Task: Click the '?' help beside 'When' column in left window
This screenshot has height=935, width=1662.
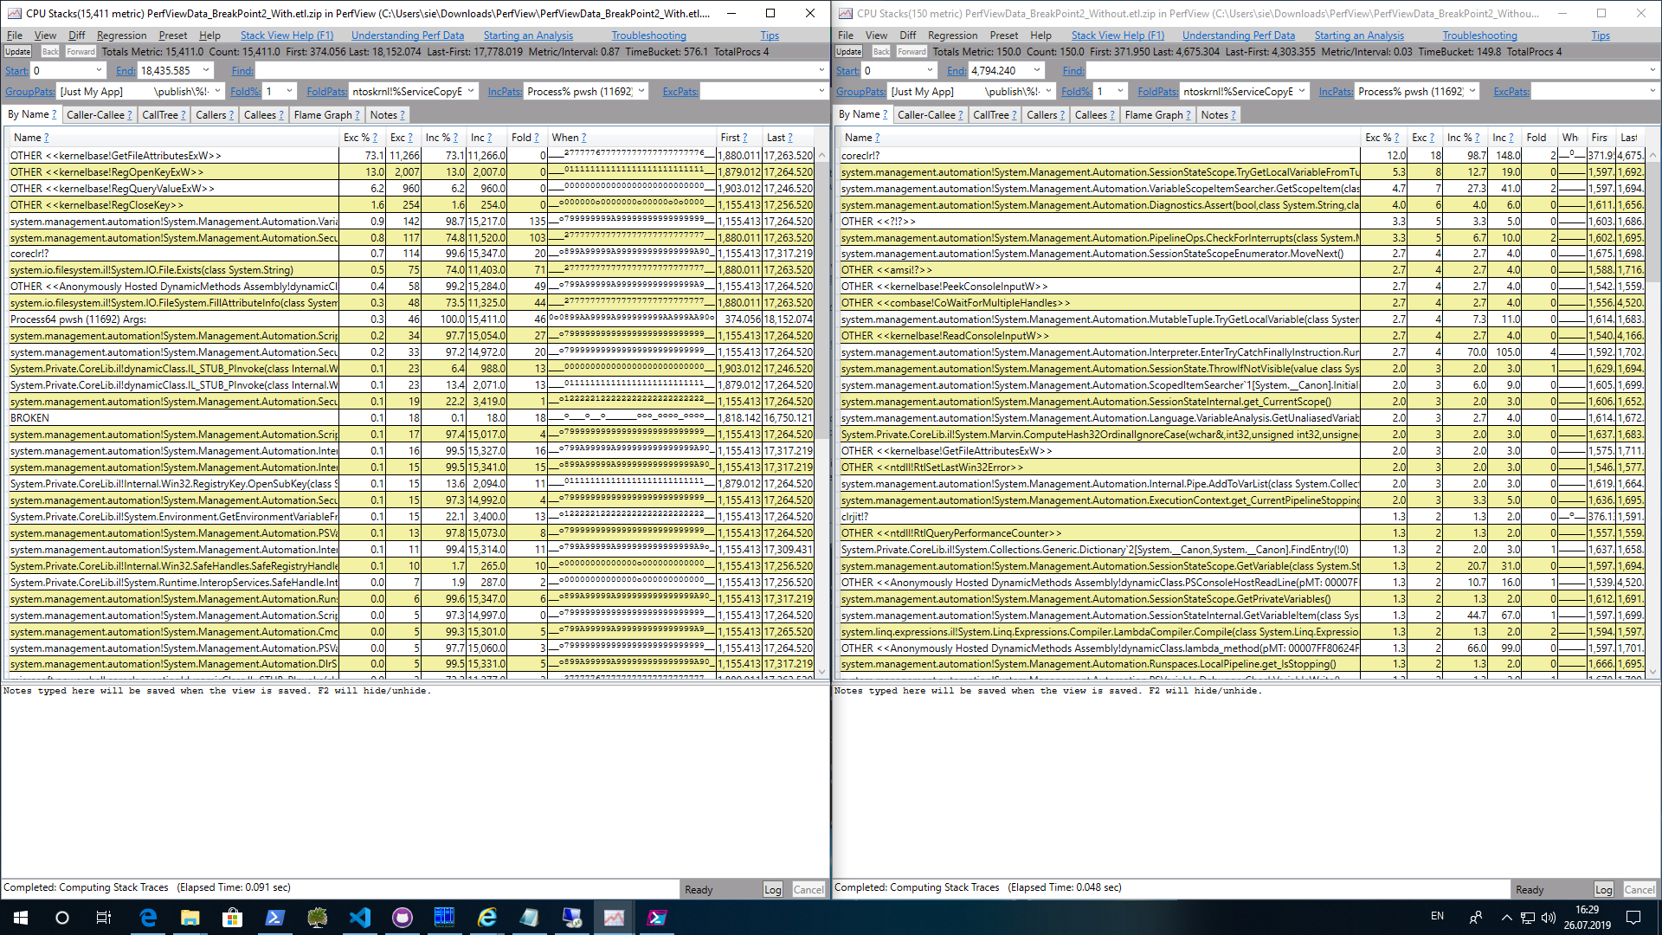Action: [583, 138]
